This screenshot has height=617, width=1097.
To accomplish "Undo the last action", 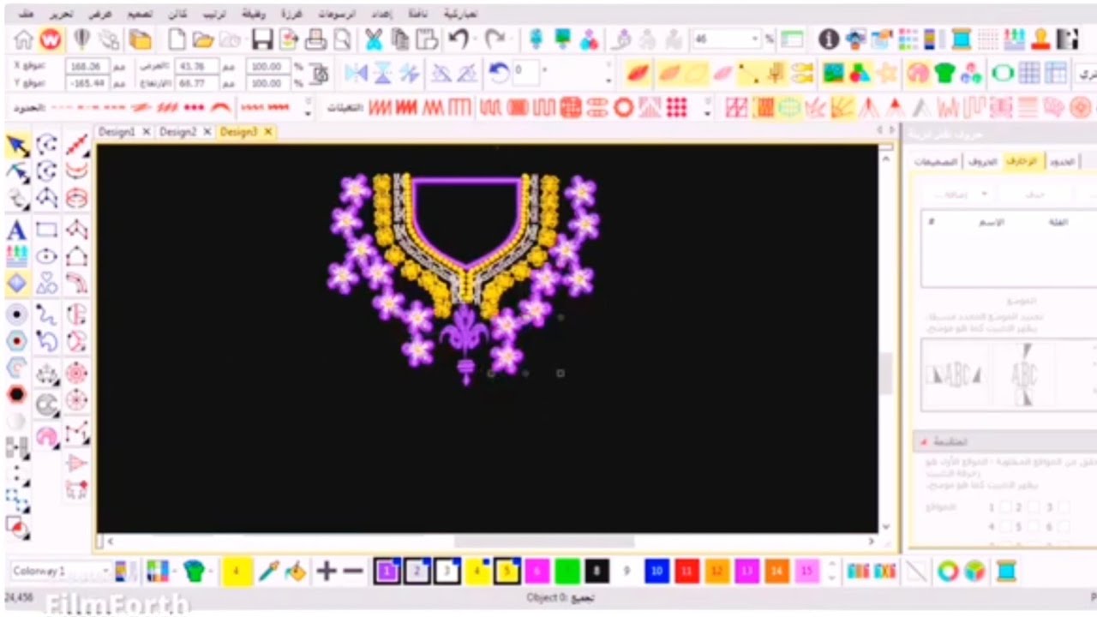I will [459, 39].
